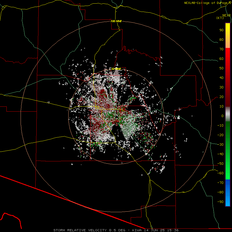Click the 100 NMI range ring label

tap(116, 21)
